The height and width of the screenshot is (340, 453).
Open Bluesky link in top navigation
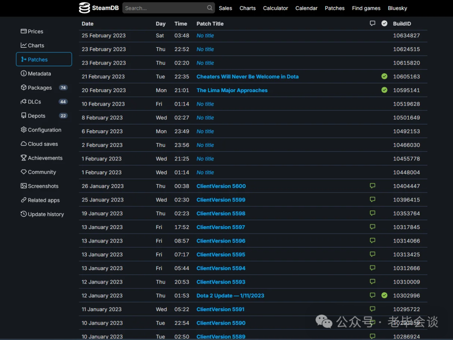tap(397, 8)
